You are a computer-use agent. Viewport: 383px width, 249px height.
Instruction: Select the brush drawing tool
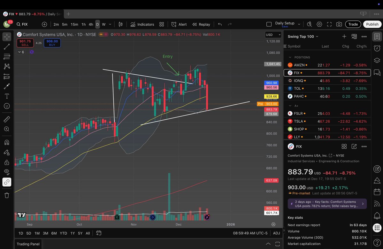7,86
